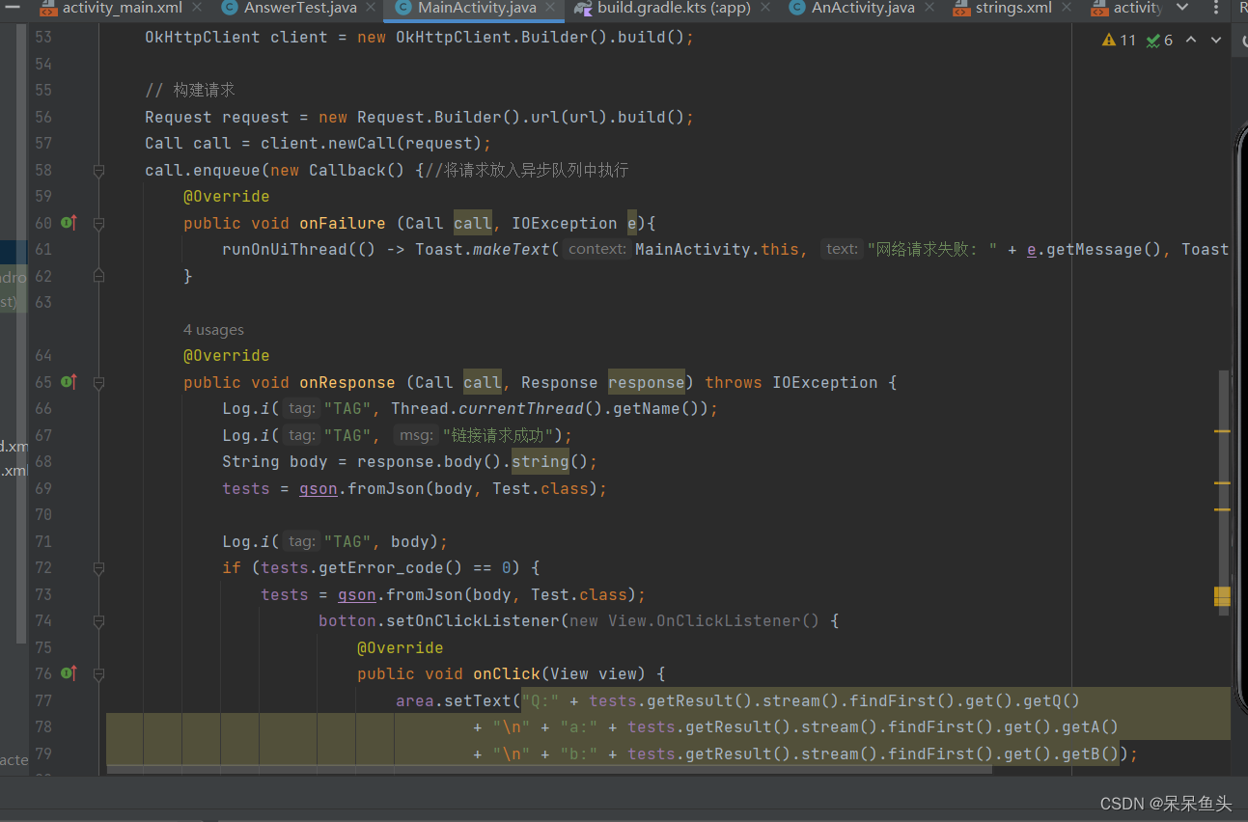
Task: Click the vertical editor scrollbar thumb
Action: click(x=1224, y=492)
